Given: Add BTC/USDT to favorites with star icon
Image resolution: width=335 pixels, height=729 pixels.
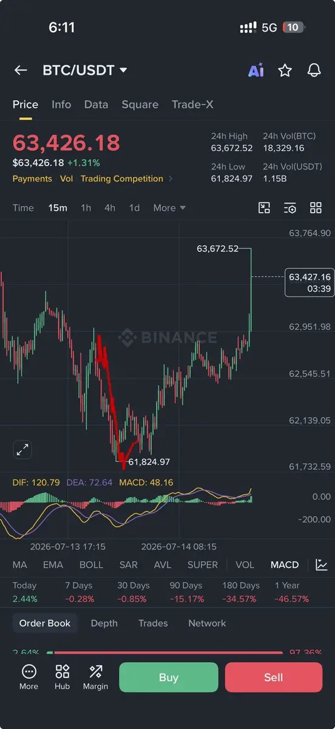Looking at the screenshot, I should pyautogui.click(x=285, y=70).
